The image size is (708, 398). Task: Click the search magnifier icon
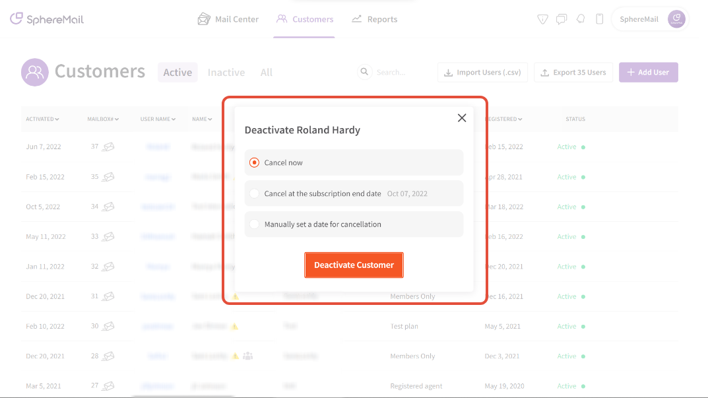[364, 72]
